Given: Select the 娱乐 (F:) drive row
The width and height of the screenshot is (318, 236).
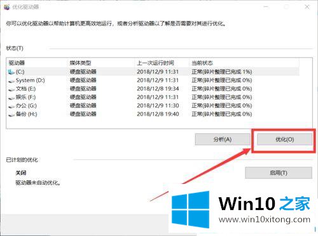Looking at the screenshot, I should (x=153, y=97).
